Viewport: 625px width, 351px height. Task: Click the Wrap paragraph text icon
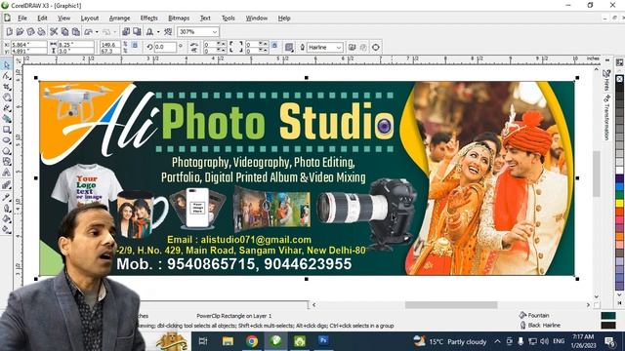point(289,48)
